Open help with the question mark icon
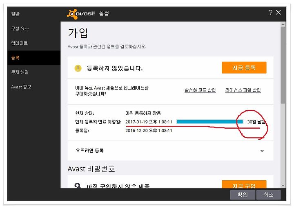 [x=271, y=12]
